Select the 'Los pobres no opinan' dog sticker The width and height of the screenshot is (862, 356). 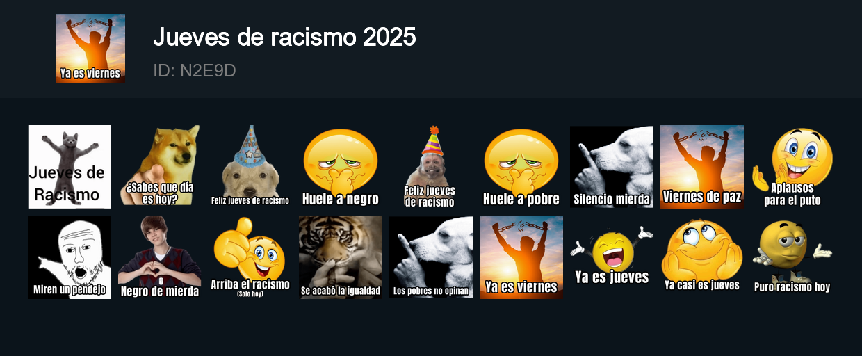click(x=431, y=257)
